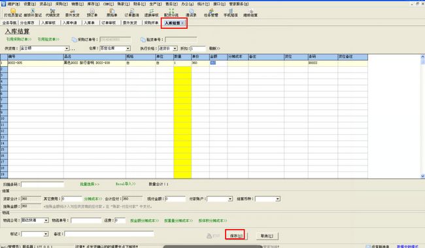Image resolution: width=425 pixels, height=248 pixels.
Task: Focus the 折扣 input field
Action: click(x=198, y=48)
